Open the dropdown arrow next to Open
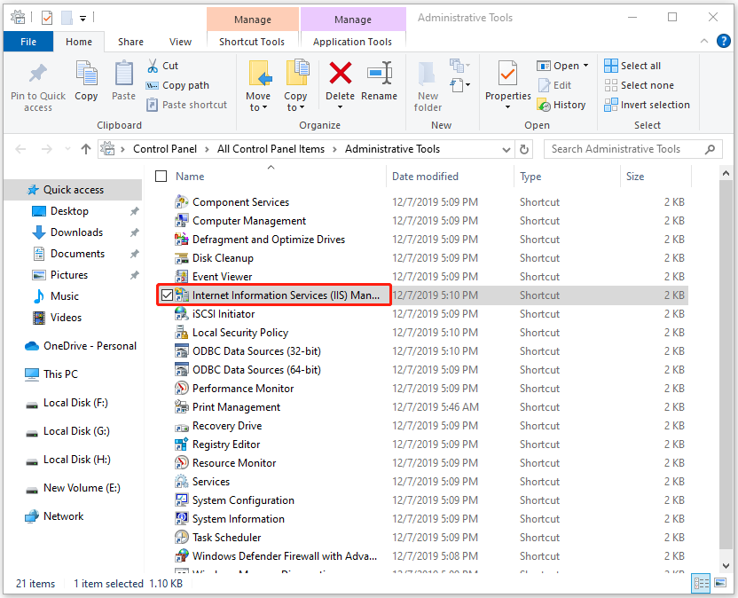 (x=586, y=66)
